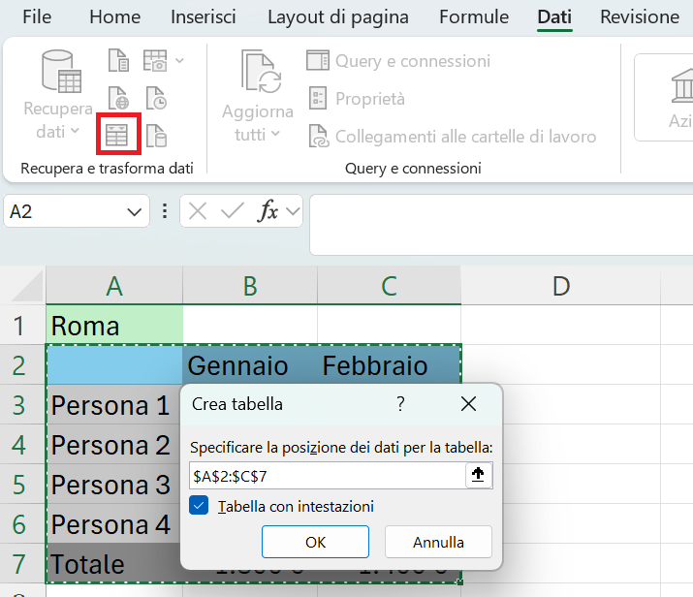The width and height of the screenshot is (693, 597).
Task: Switch to the Home tab
Action: click(x=115, y=17)
